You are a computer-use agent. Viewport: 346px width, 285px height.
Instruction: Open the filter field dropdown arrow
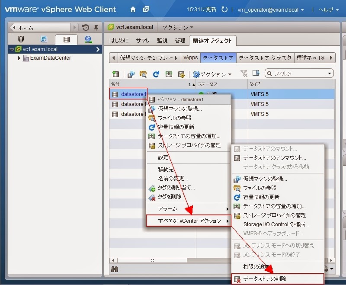tap(330, 73)
